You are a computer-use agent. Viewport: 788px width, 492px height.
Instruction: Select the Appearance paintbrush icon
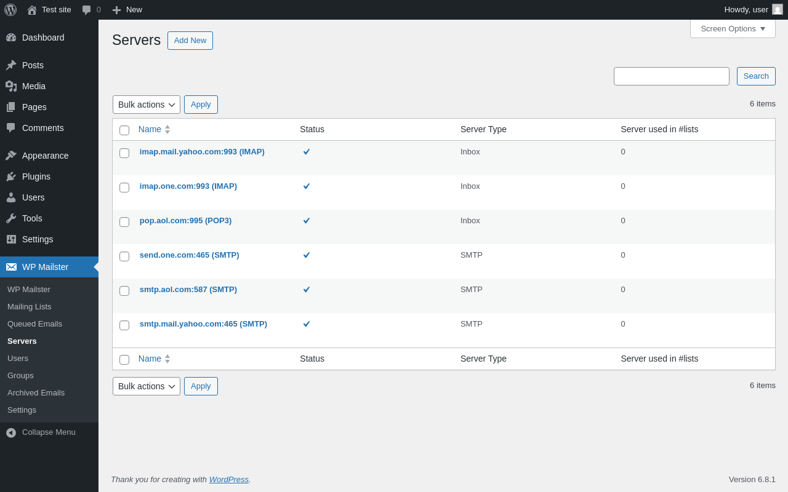click(x=11, y=156)
